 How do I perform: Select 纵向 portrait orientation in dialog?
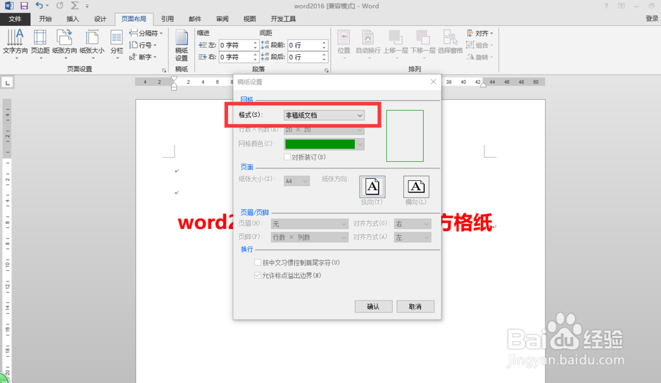point(372,187)
